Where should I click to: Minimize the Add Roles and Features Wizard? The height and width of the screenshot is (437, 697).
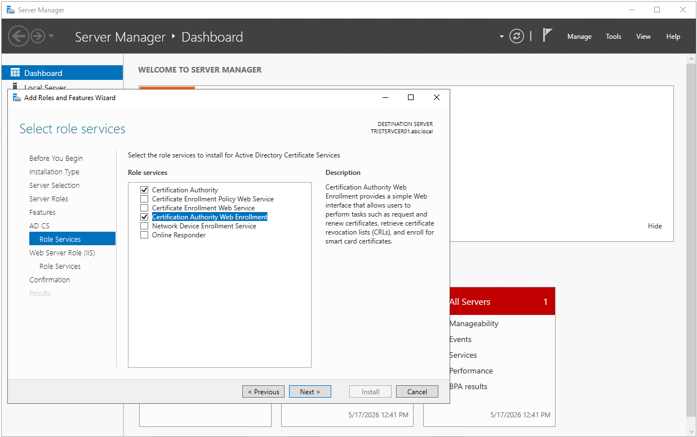[x=385, y=97]
